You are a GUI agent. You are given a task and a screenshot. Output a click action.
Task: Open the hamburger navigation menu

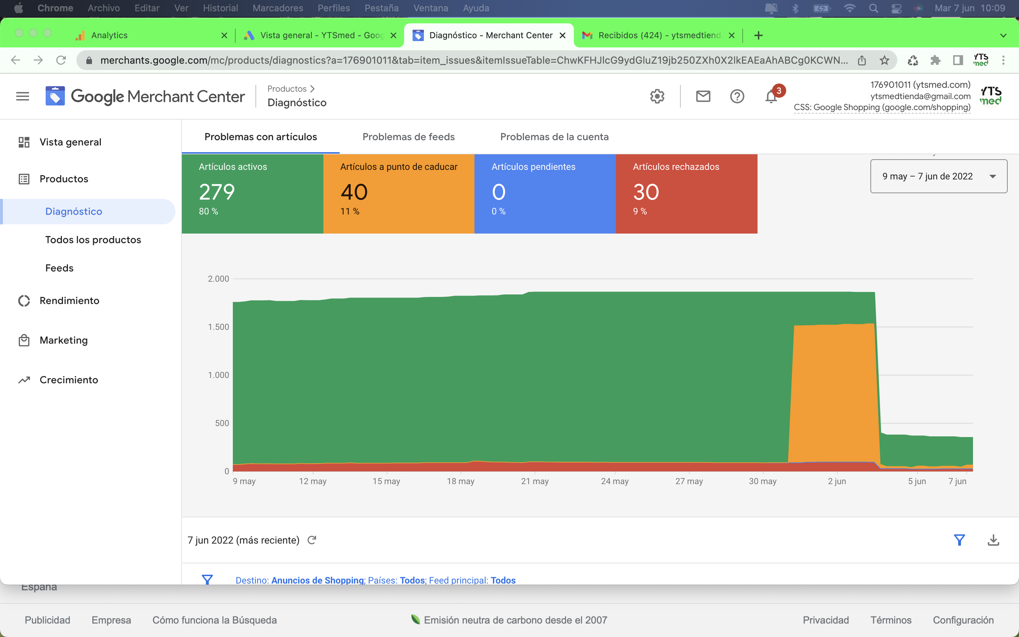click(23, 97)
